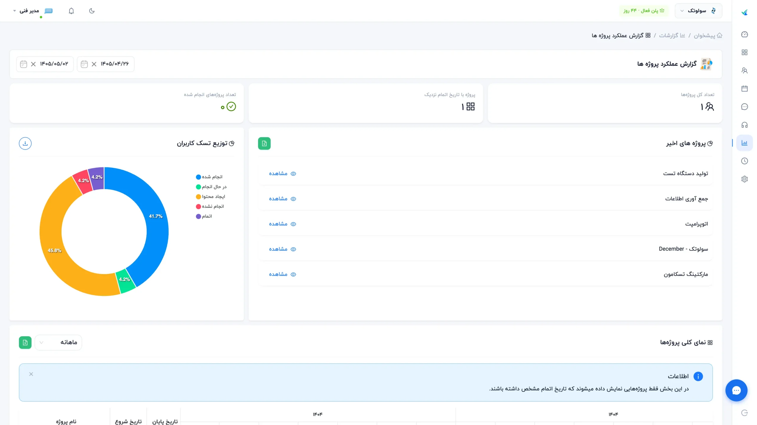Click the تولید دستگاه تست project name

(685, 174)
